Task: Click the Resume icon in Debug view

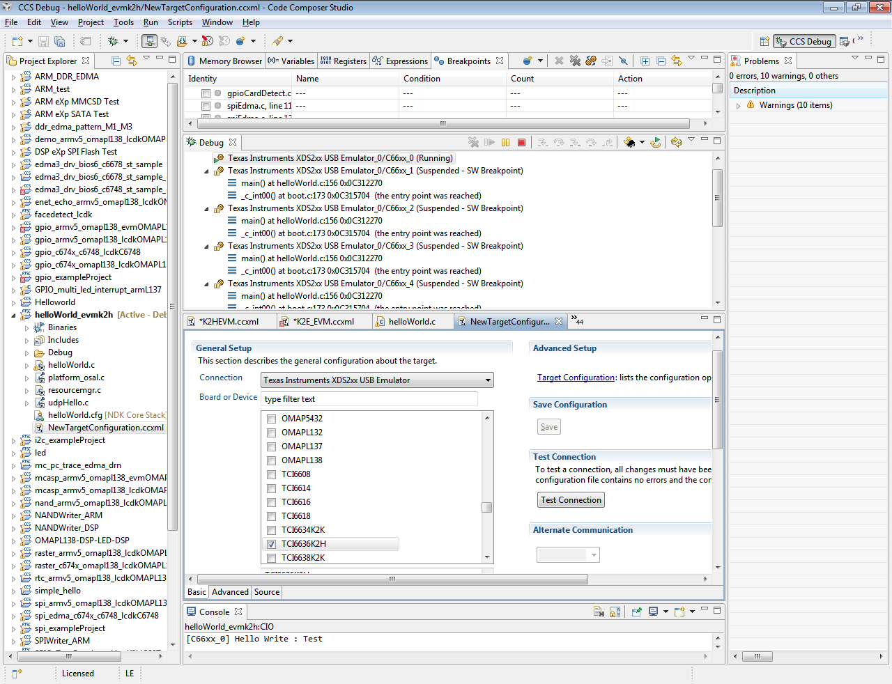Action: point(490,142)
